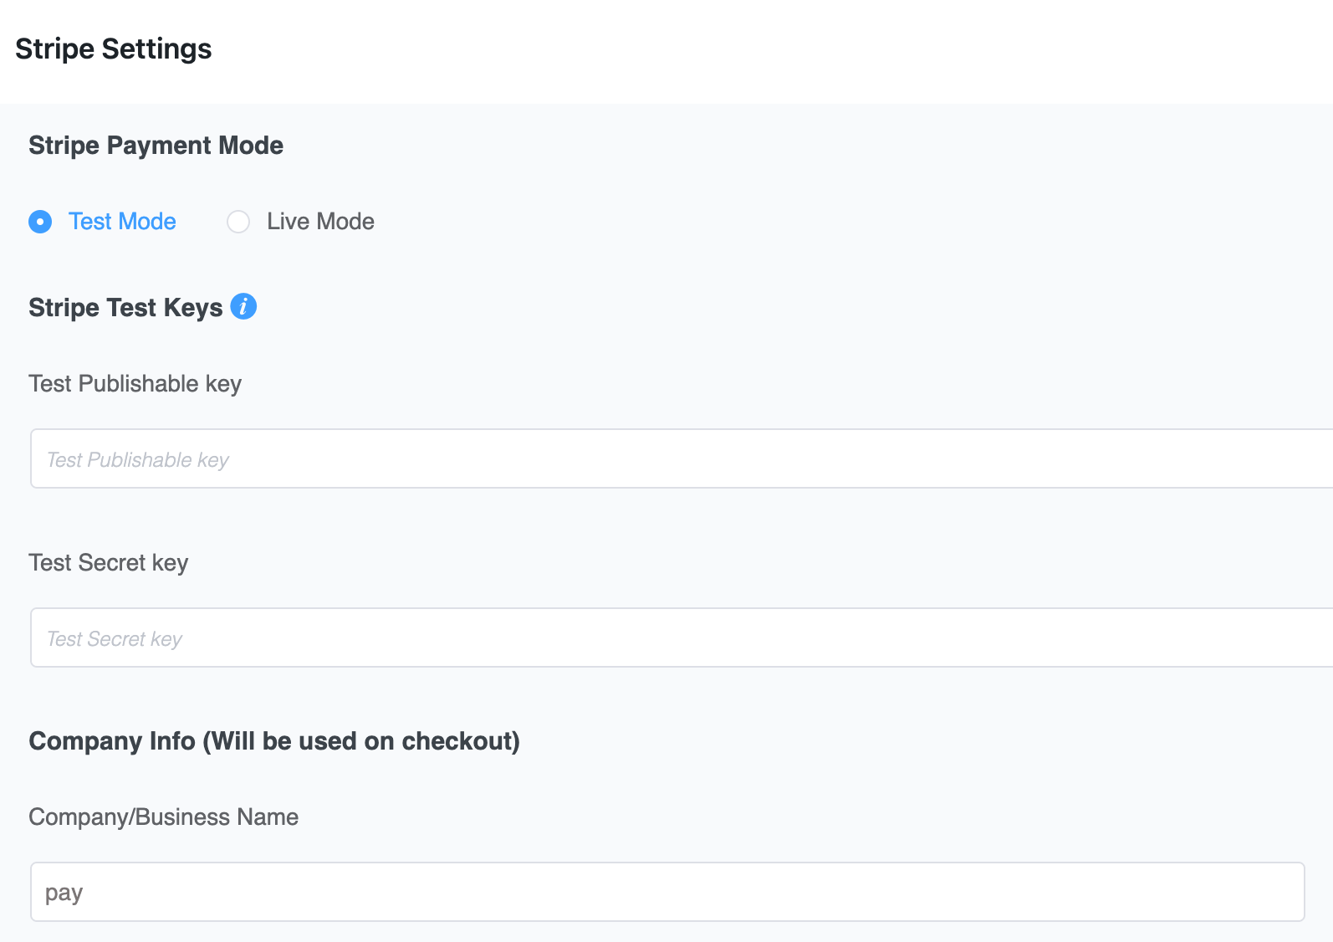The height and width of the screenshot is (942, 1333).
Task: Focus the Test Secret key input field
Action: [x=682, y=637]
